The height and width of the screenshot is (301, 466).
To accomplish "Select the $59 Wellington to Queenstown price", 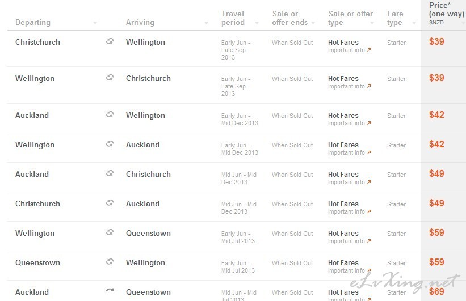I will (x=436, y=232).
